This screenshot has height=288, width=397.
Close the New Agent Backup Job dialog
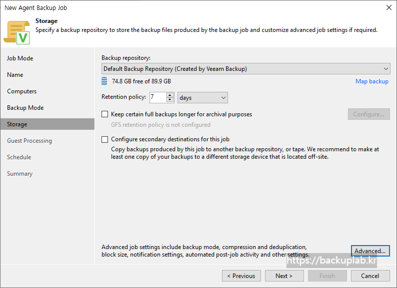coord(389,7)
